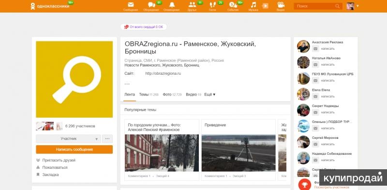This screenshot has height=190, width=387.
Task: Message Наталья ИвАново via envelope icon
Action: point(315,65)
